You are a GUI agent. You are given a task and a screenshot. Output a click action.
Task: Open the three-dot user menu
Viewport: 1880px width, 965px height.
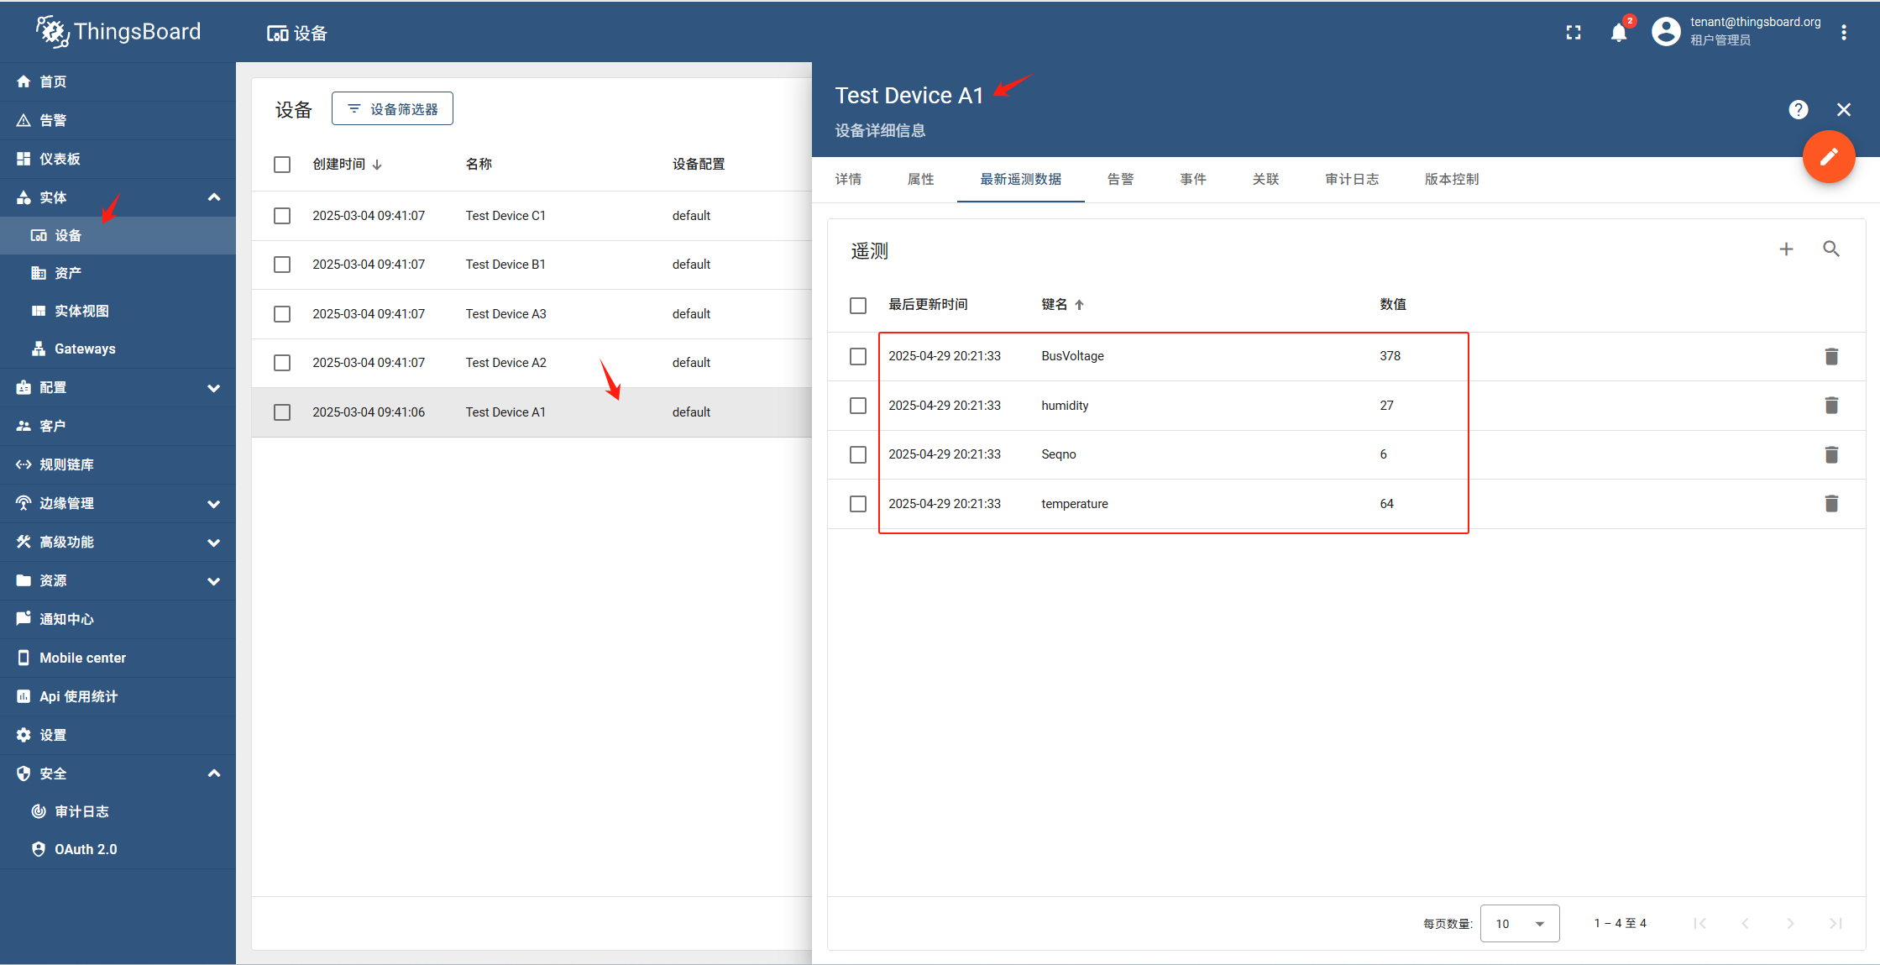(x=1844, y=33)
